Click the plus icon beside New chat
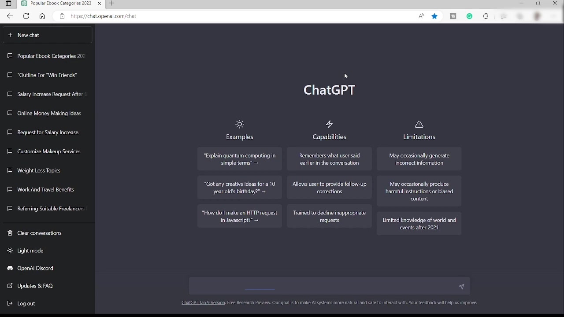This screenshot has height=317, width=564. pyautogui.click(x=10, y=35)
